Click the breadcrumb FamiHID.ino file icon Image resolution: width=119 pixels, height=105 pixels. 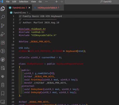pyautogui.click(x=11, y=13)
